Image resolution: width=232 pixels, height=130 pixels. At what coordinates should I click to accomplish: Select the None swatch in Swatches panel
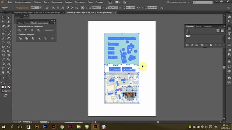click(187, 36)
